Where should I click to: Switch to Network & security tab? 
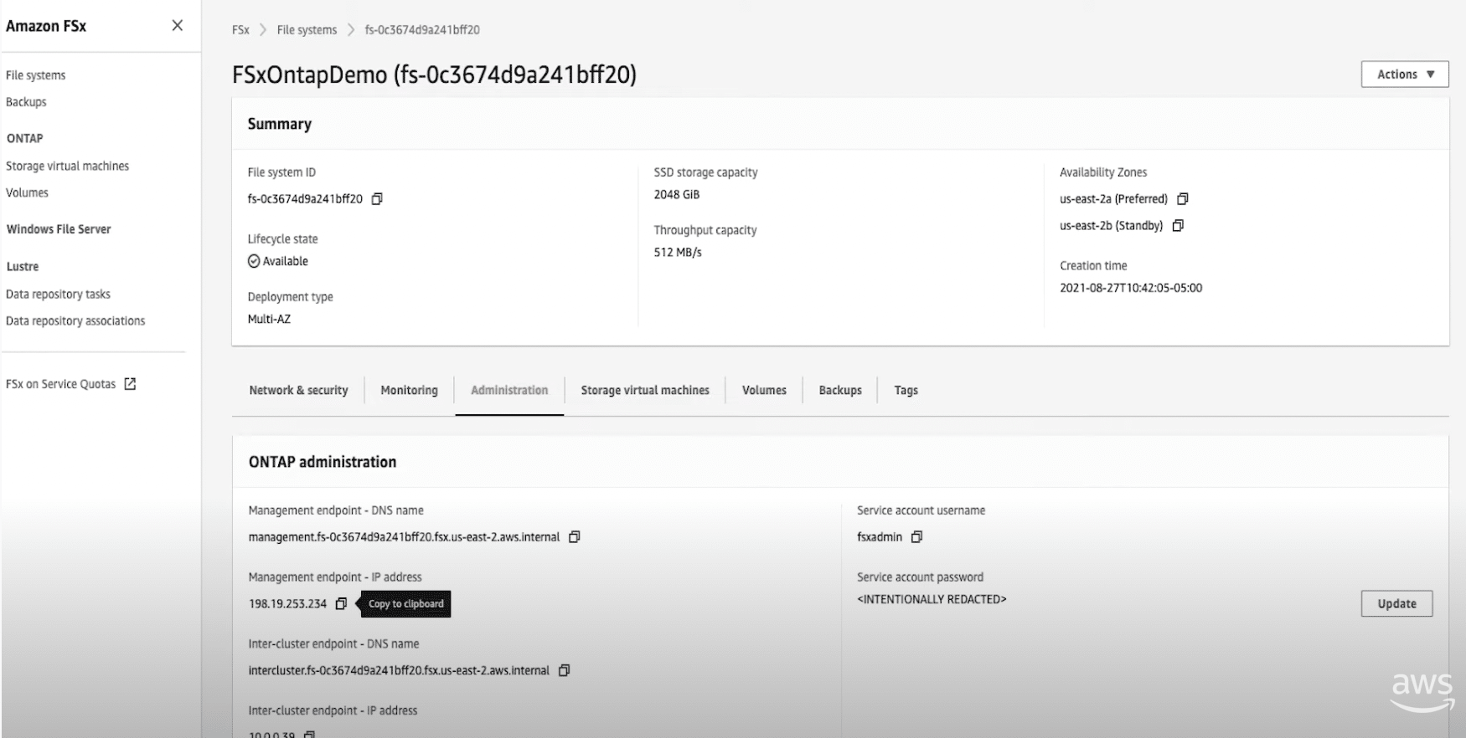[298, 391]
